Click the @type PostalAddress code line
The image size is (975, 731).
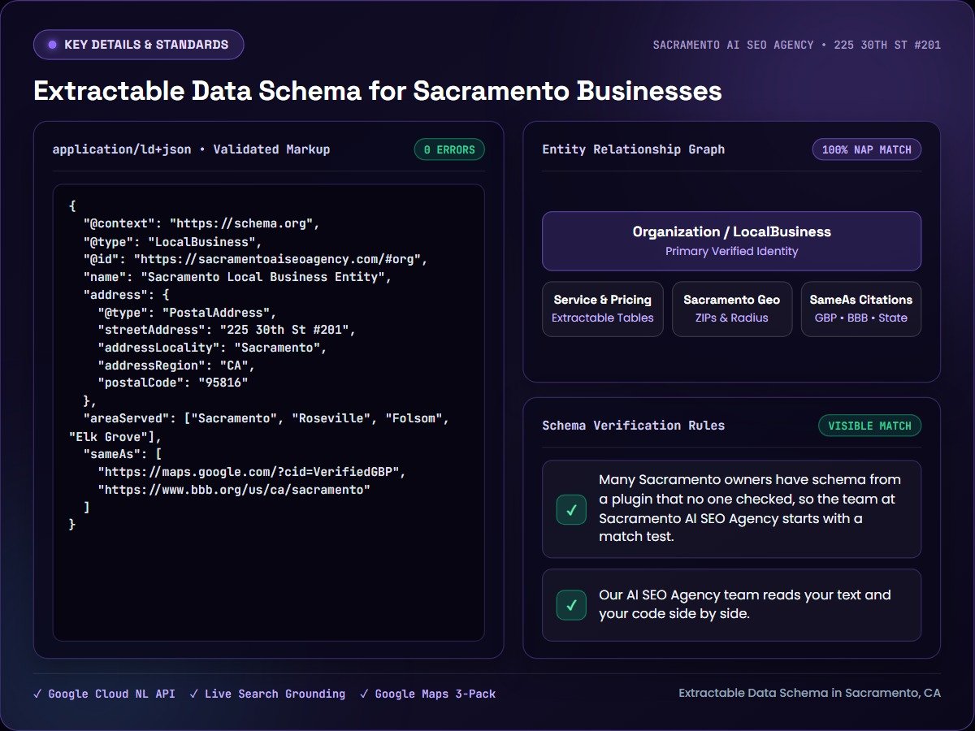pyautogui.click(x=187, y=313)
